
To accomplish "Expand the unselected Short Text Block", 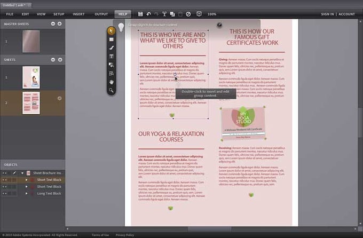I will pos(26,187).
